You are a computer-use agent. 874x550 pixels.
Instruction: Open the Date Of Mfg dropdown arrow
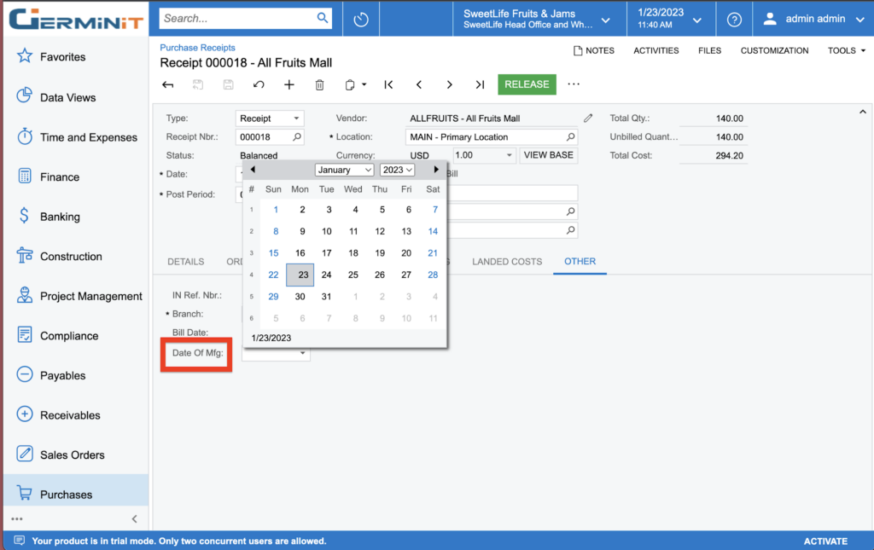click(303, 354)
